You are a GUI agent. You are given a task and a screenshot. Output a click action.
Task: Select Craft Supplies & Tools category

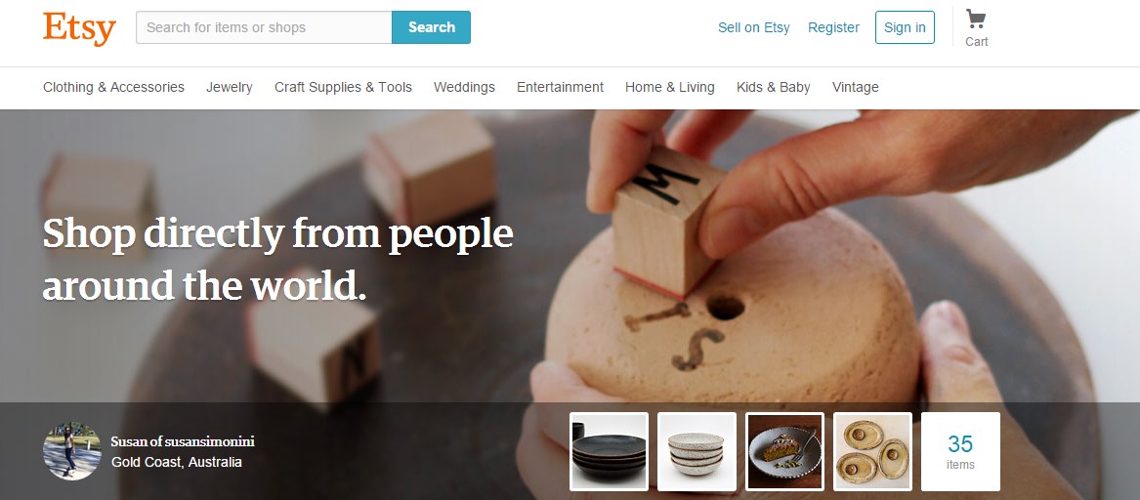click(343, 87)
